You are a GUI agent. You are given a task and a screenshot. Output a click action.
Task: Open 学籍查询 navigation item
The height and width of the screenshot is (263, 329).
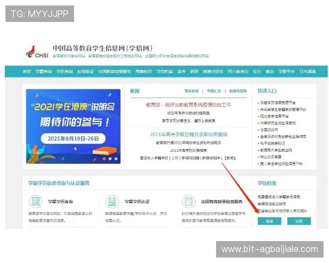point(44,72)
